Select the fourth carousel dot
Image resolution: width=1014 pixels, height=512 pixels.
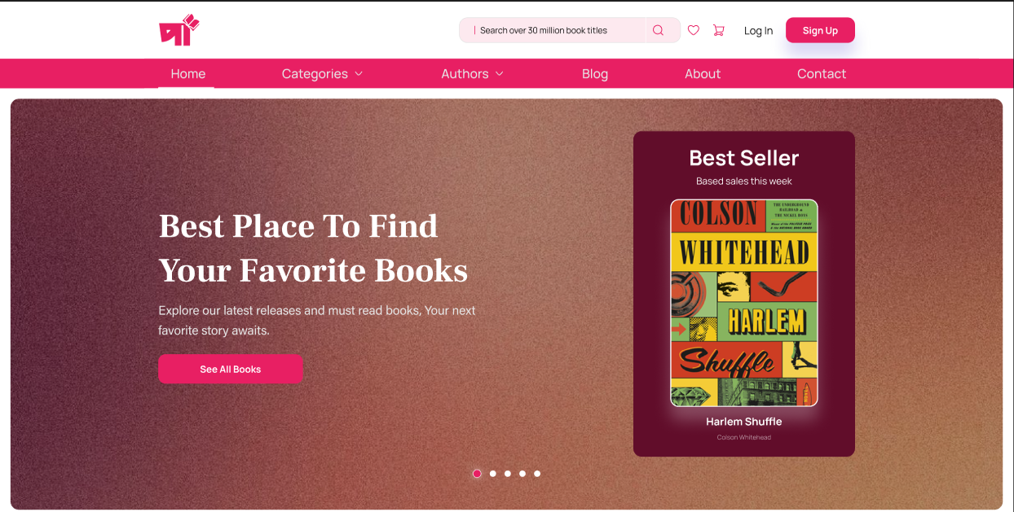coord(522,474)
